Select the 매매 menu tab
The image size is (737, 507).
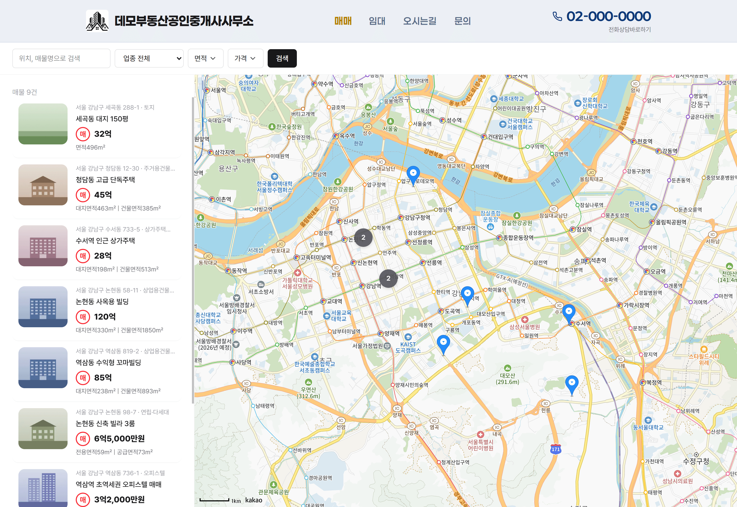(x=343, y=21)
